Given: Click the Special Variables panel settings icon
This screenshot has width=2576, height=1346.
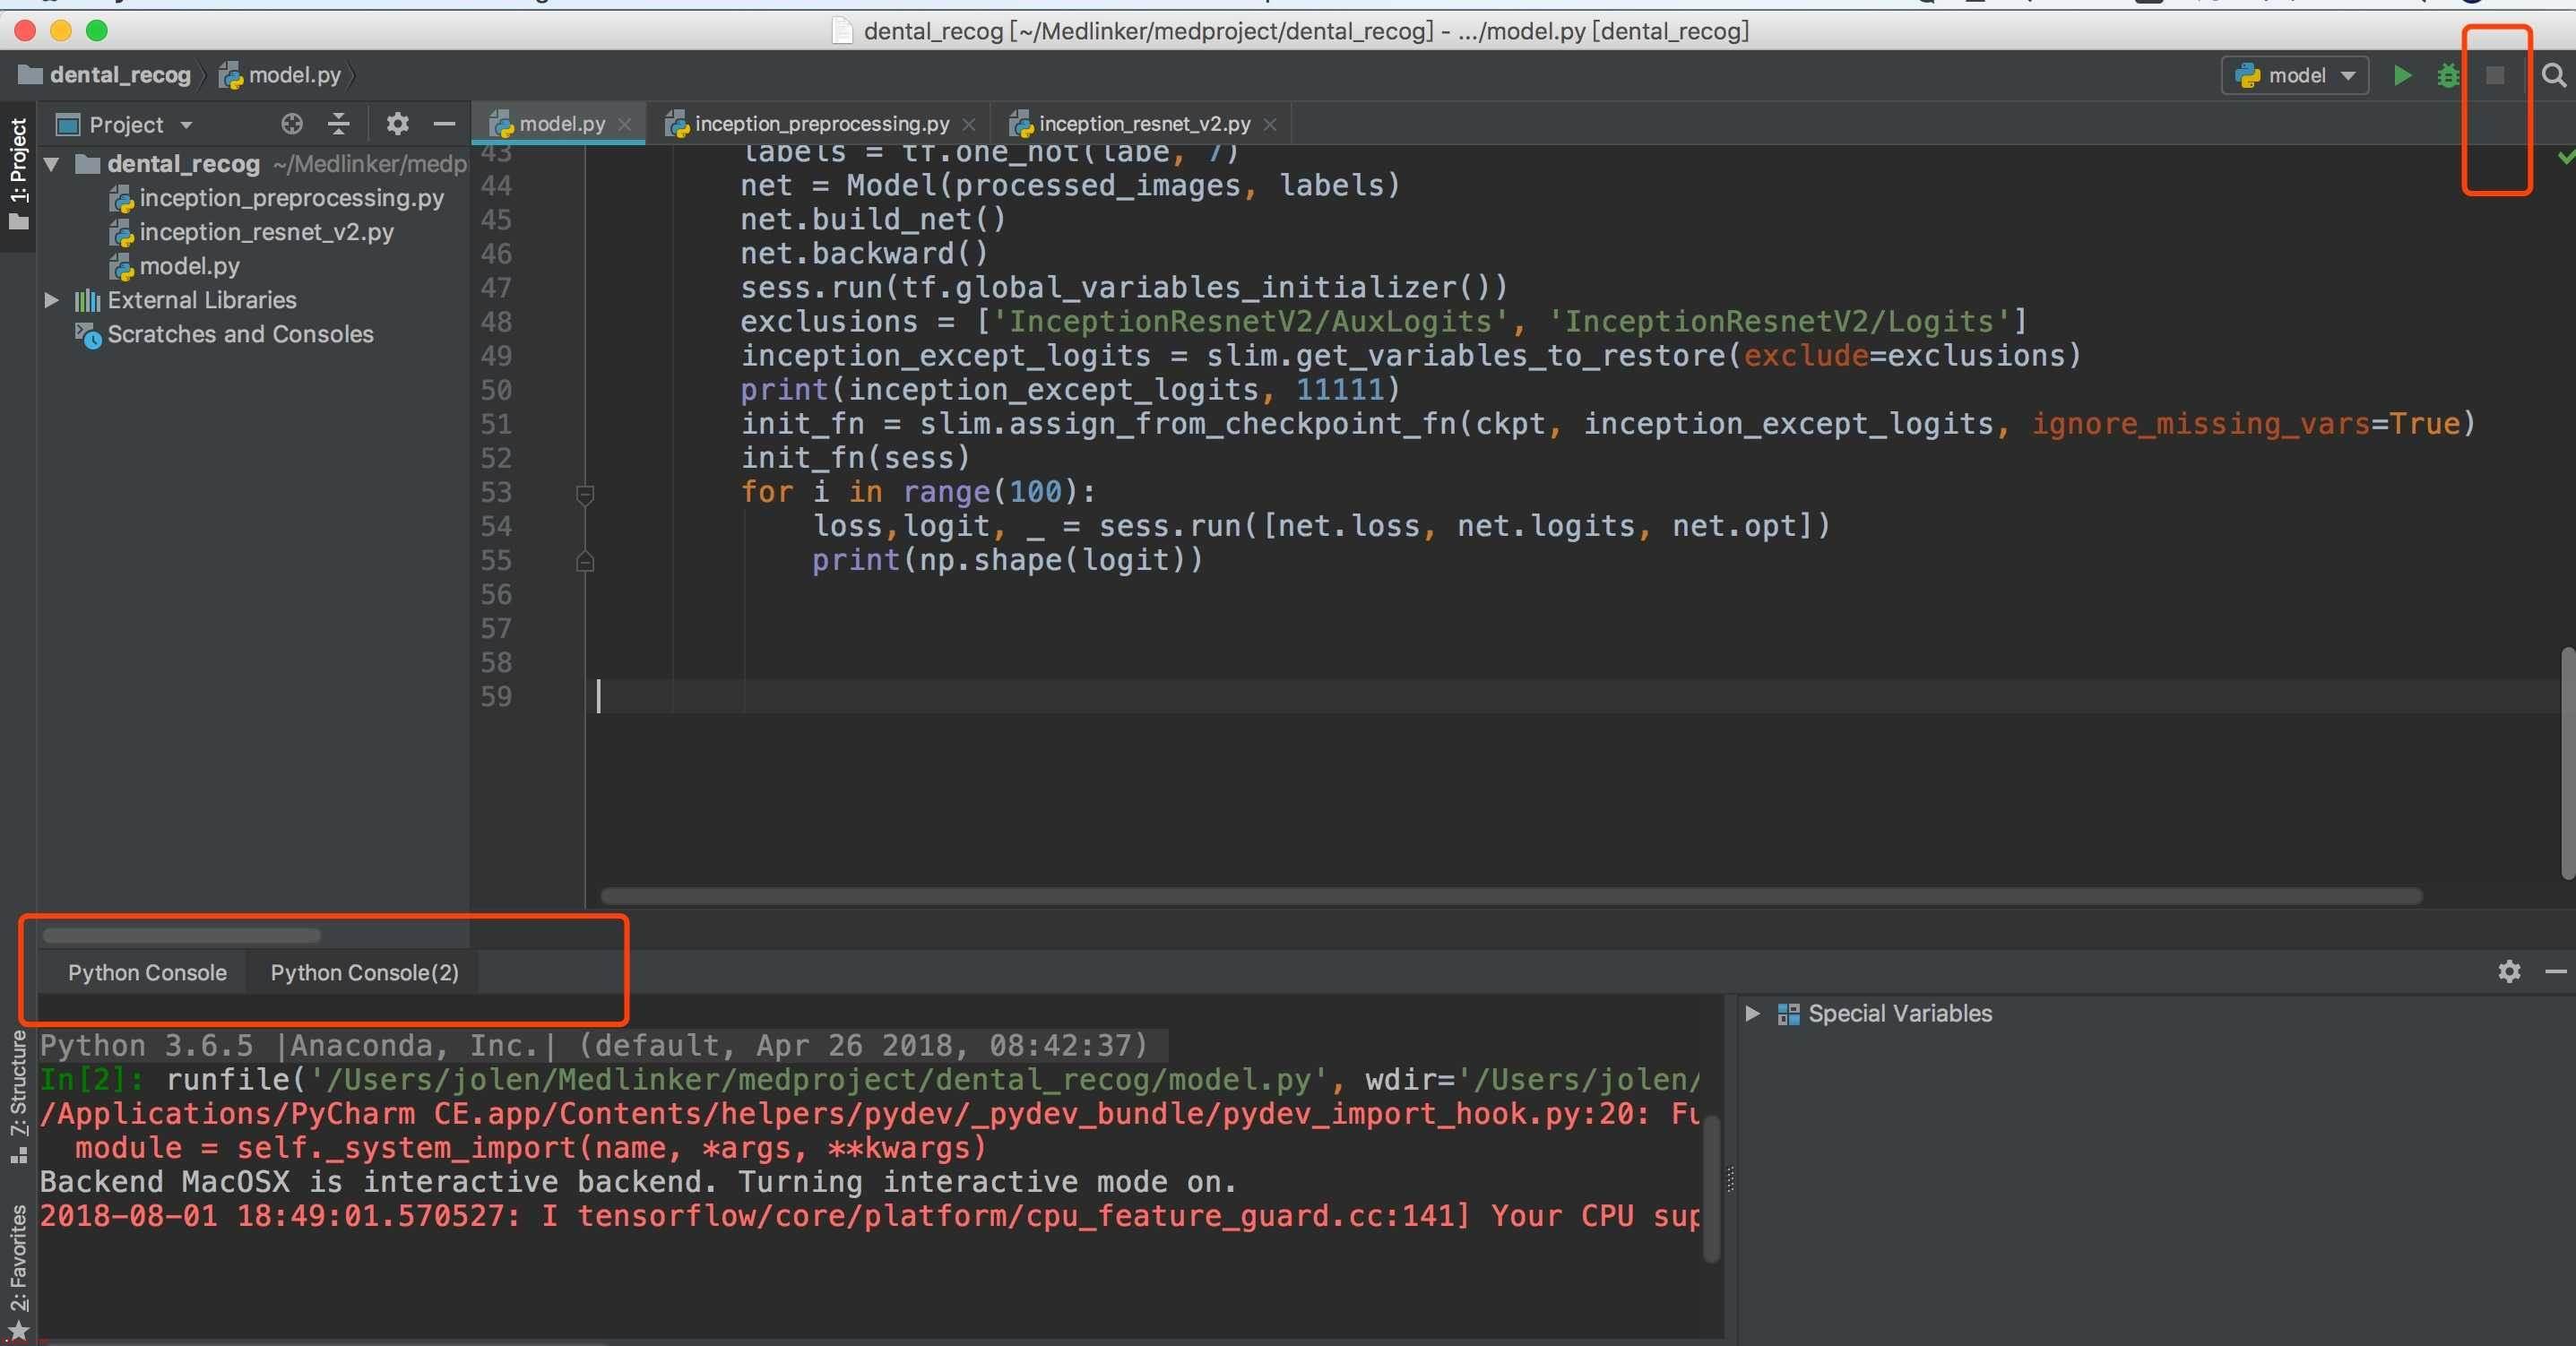Looking at the screenshot, I should tap(2504, 971).
